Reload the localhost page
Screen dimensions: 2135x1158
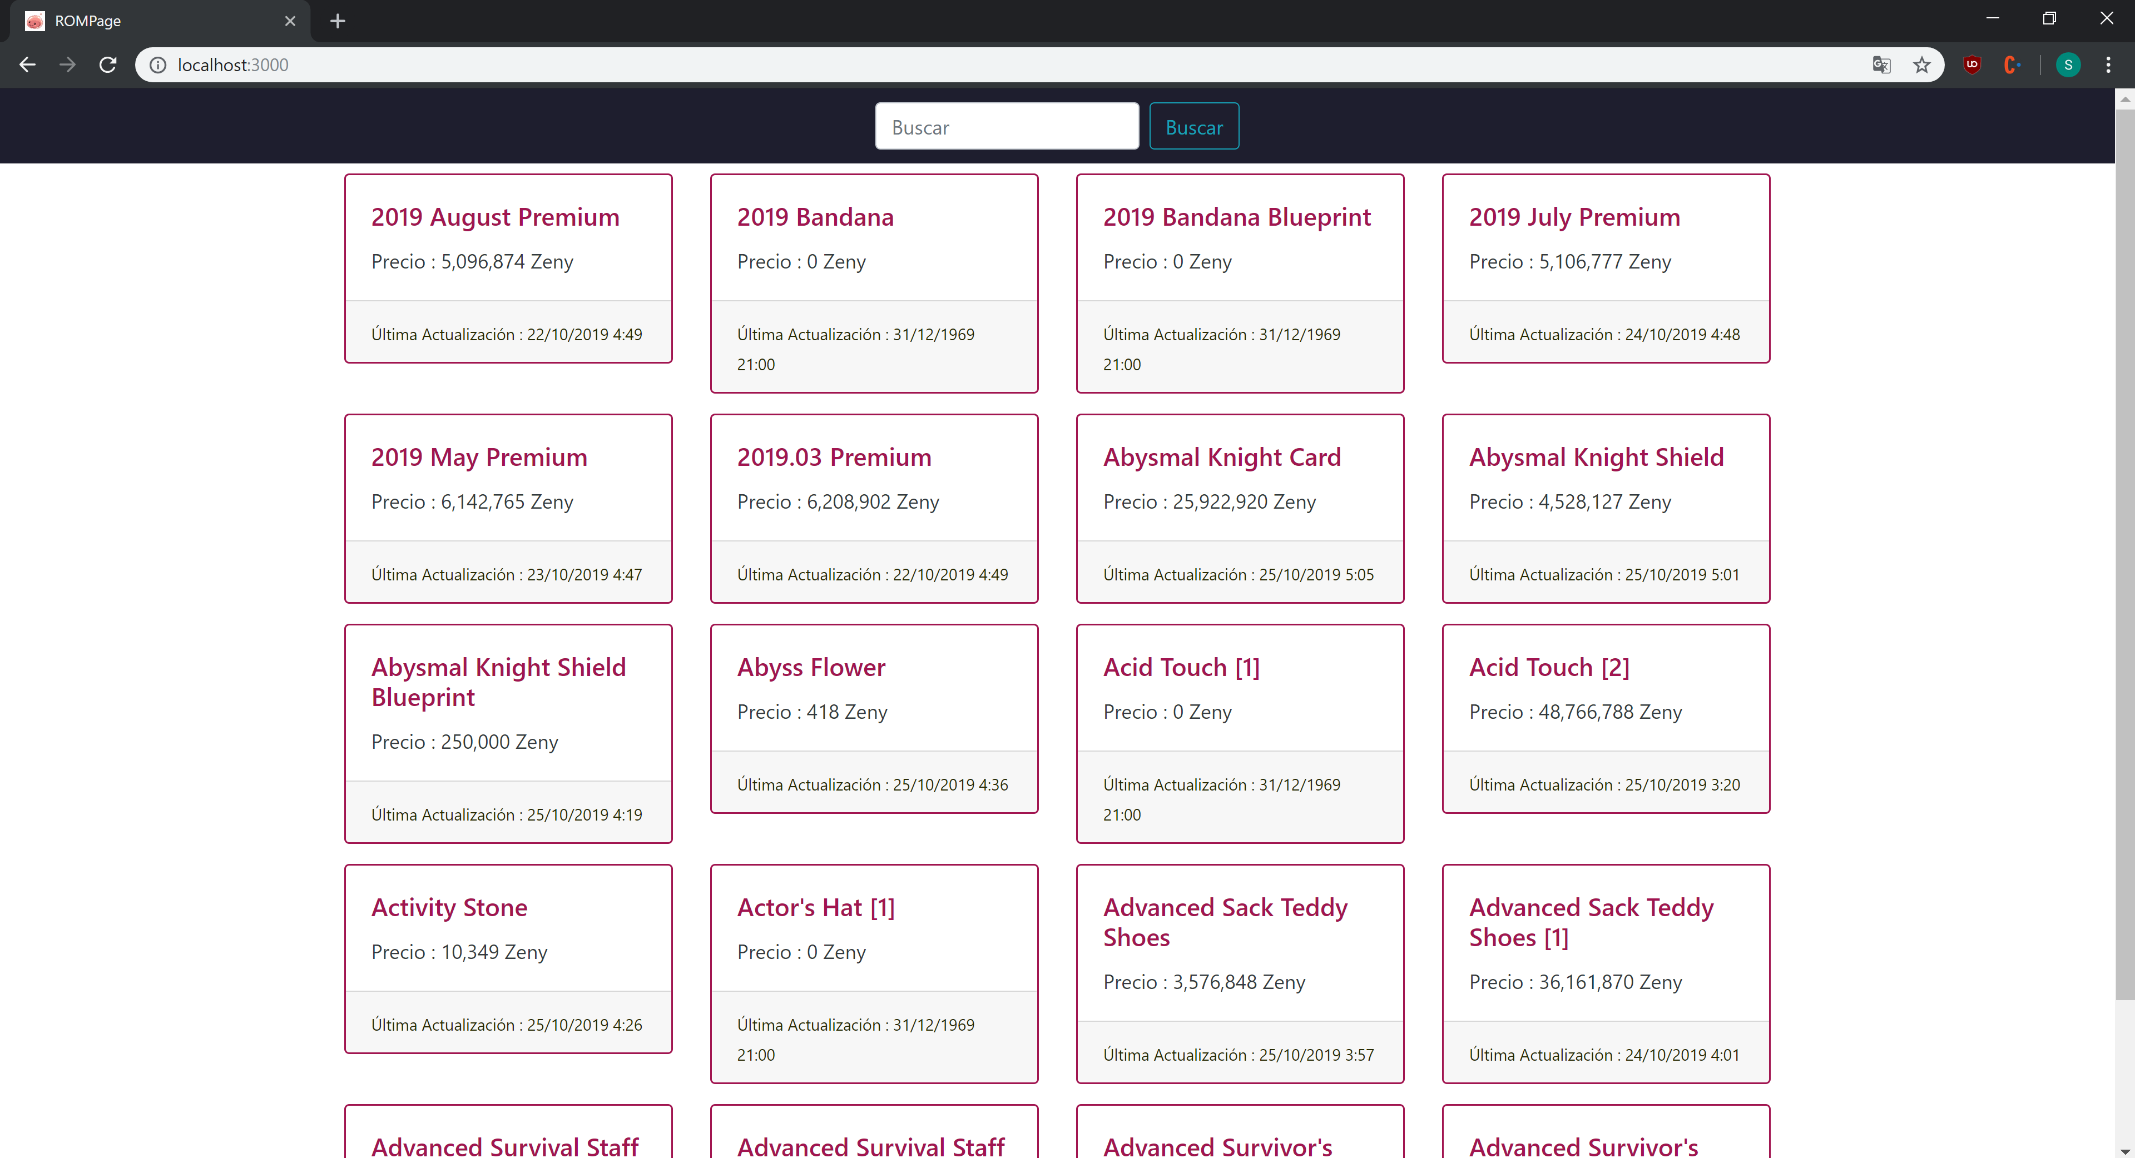pyautogui.click(x=108, y=64)
